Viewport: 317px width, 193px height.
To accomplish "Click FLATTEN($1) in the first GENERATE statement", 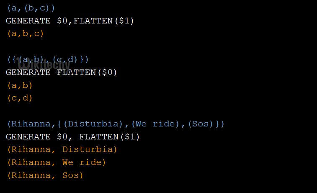I will (x=104, y=21).
